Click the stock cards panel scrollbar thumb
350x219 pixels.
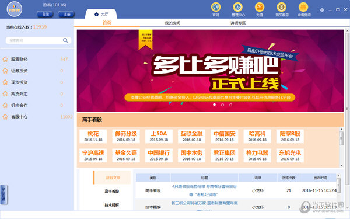coord(341,138)
